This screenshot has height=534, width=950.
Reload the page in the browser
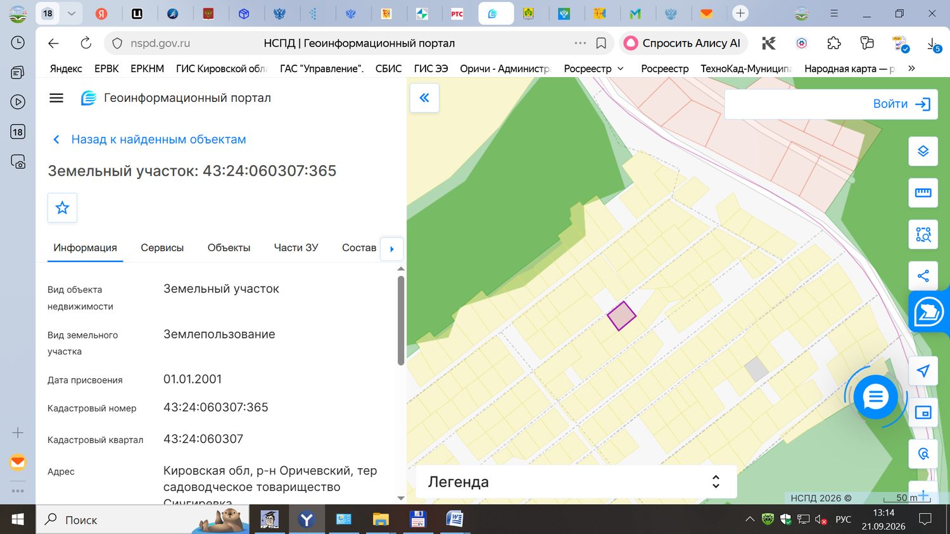click(85, 43)
